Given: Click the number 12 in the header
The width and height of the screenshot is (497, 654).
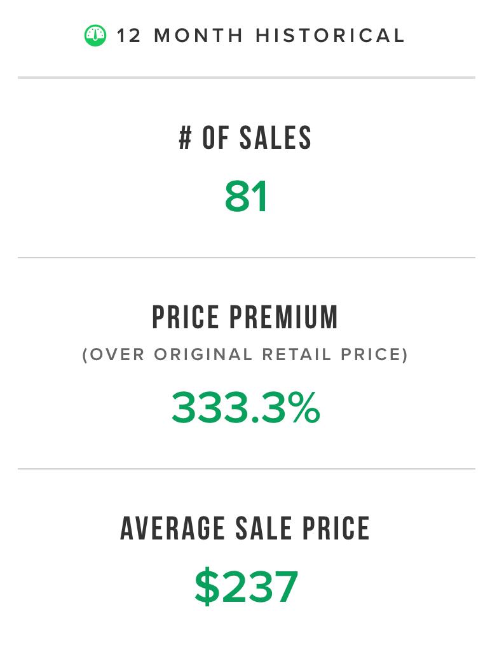Looking at the screenshot, I should (129, 36).
